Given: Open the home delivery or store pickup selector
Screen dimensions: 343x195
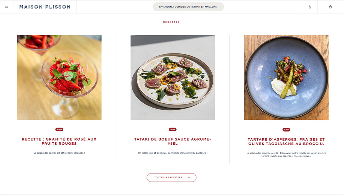Looking at the screenshot, I should pos(188,7).
